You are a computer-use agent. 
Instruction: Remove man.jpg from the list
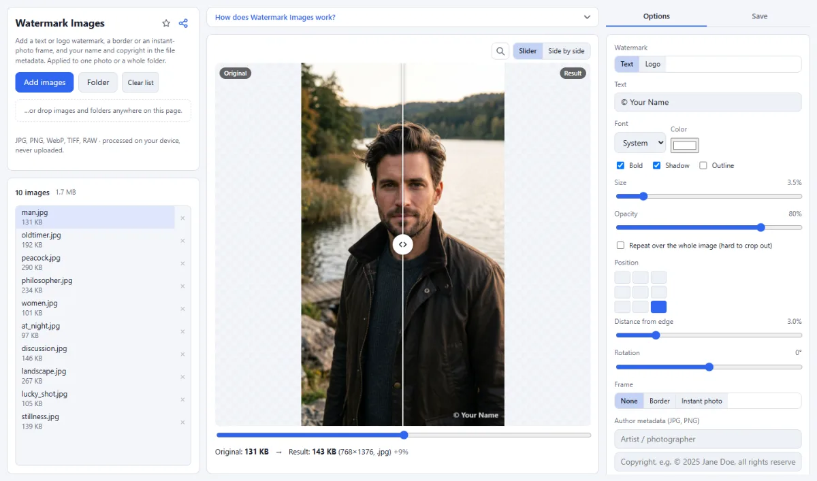(x=182, y=218)
